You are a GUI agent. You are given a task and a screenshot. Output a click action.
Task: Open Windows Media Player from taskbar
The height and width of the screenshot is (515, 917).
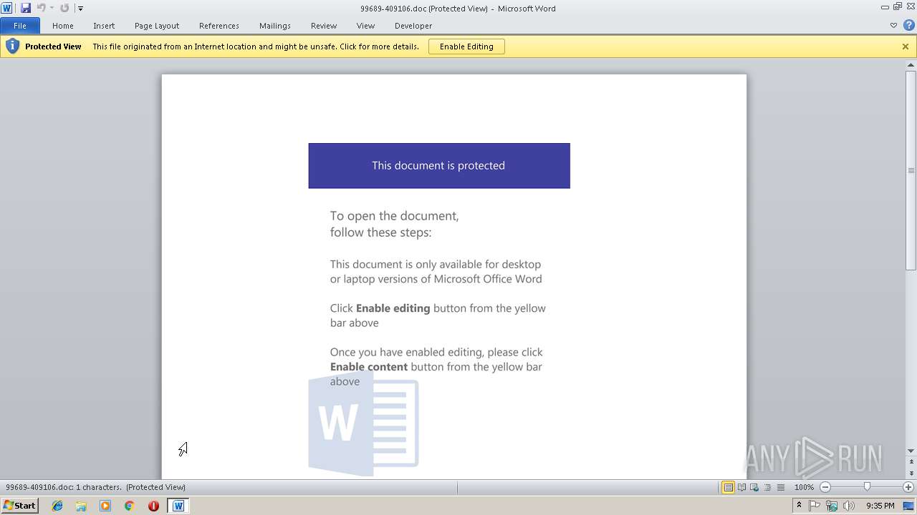105,506
